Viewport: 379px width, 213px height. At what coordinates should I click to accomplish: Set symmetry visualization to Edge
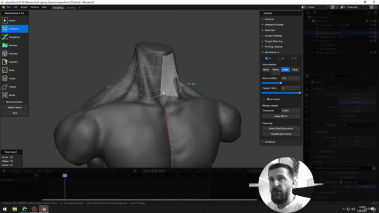[285, 70]
